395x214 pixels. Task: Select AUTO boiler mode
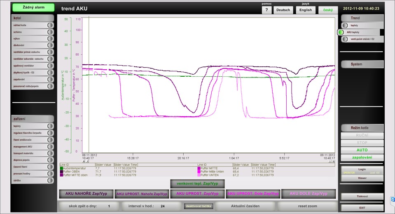tap(362, 150)
